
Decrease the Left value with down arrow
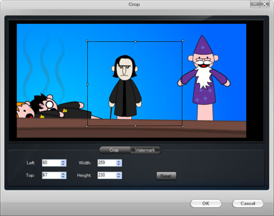(x=63, y=164)
